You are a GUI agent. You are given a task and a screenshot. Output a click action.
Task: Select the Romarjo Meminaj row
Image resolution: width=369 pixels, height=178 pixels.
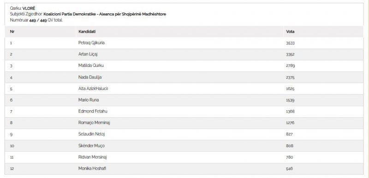pos(184,123)
